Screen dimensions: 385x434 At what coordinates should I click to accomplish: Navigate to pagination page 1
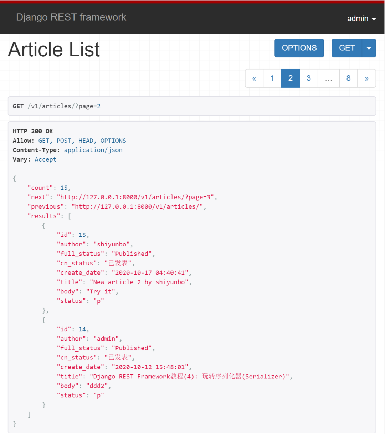pos(272,78)
